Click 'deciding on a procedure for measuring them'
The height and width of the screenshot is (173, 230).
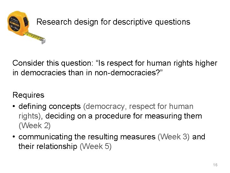(124, 116)
